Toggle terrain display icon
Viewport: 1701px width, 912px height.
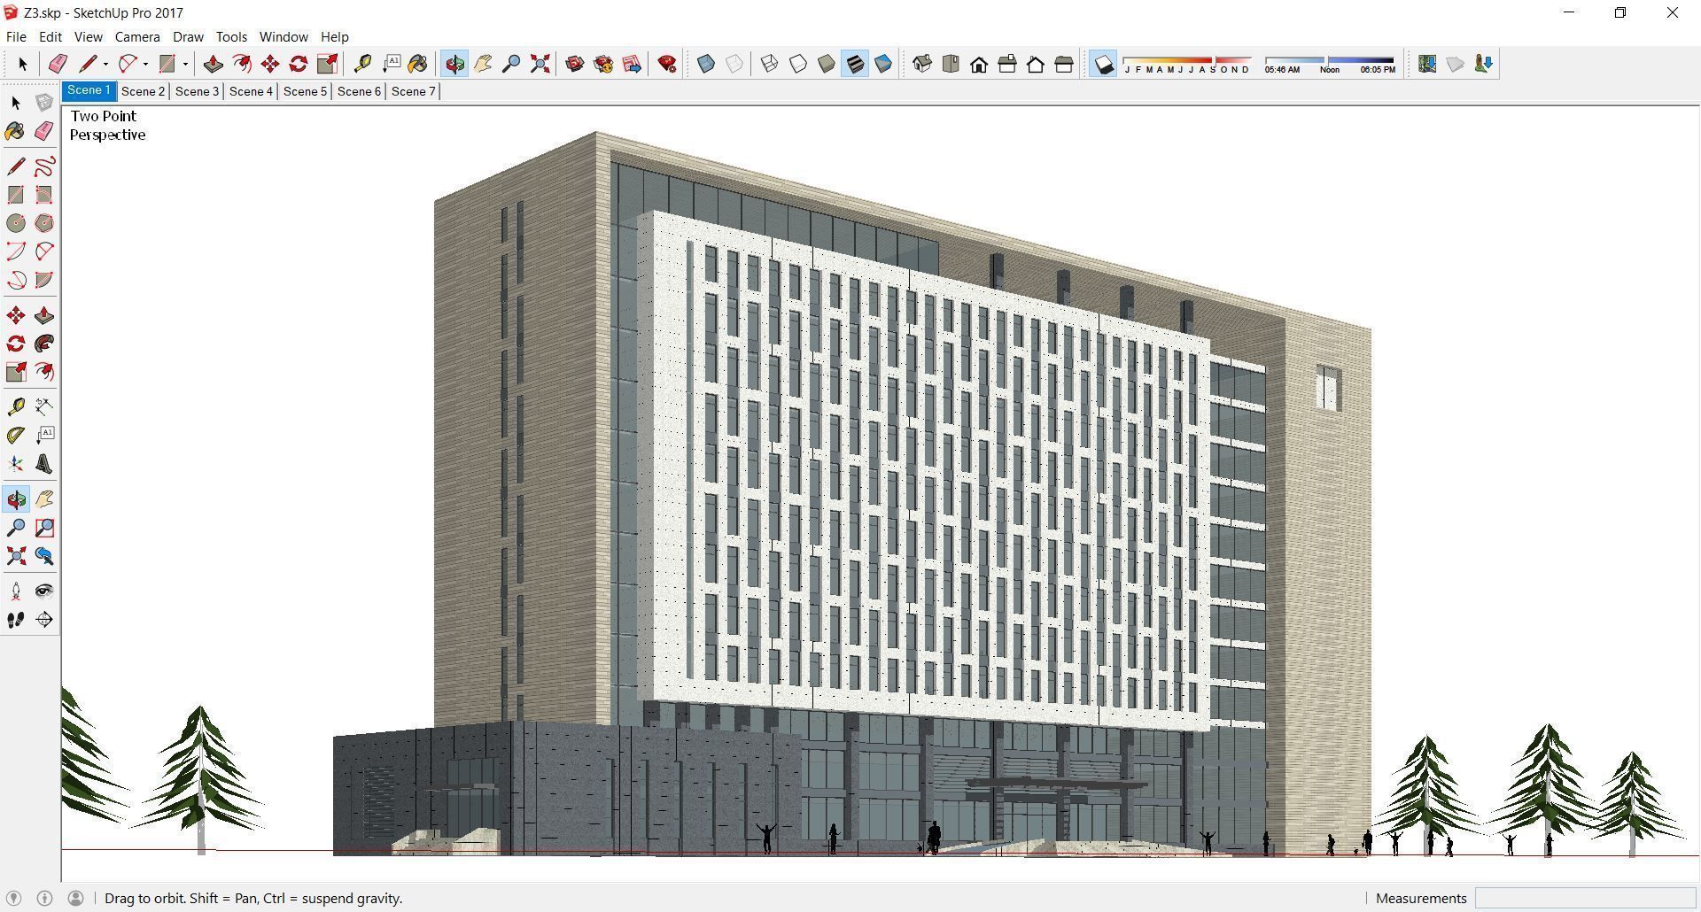pos(1456,64)
